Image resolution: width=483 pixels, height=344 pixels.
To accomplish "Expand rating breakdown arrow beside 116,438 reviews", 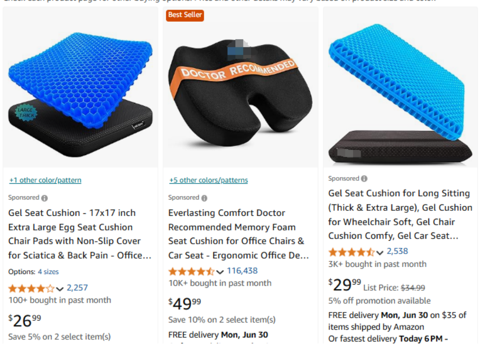I will click(220, 272).
